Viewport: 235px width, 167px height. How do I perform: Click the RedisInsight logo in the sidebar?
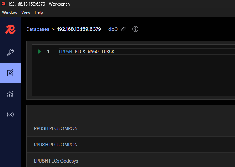click(10, 29)
